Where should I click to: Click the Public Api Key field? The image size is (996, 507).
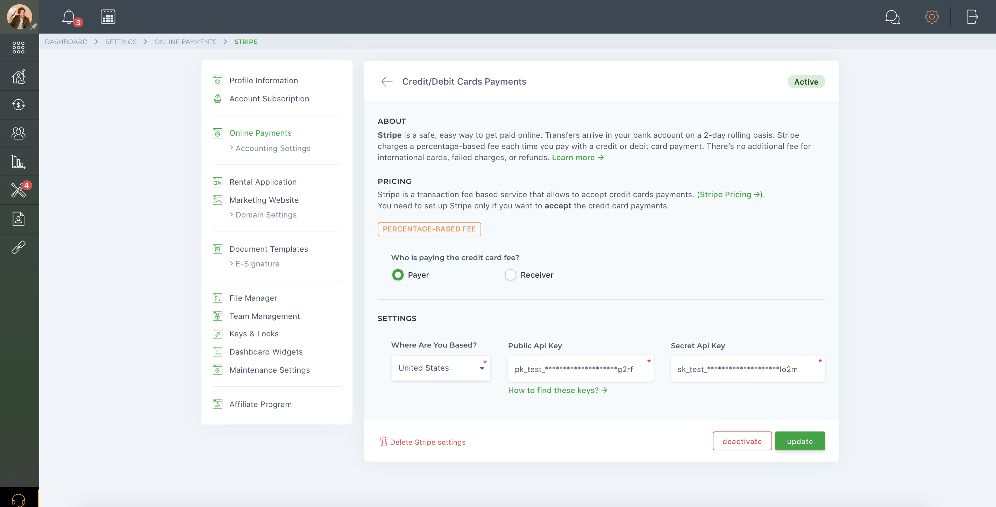coord(580,369)
